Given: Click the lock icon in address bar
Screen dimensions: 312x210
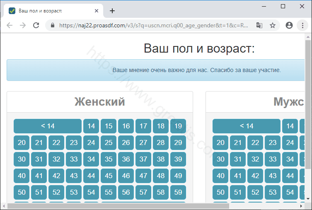Looking at the screenshot, I should click(53, 25).
